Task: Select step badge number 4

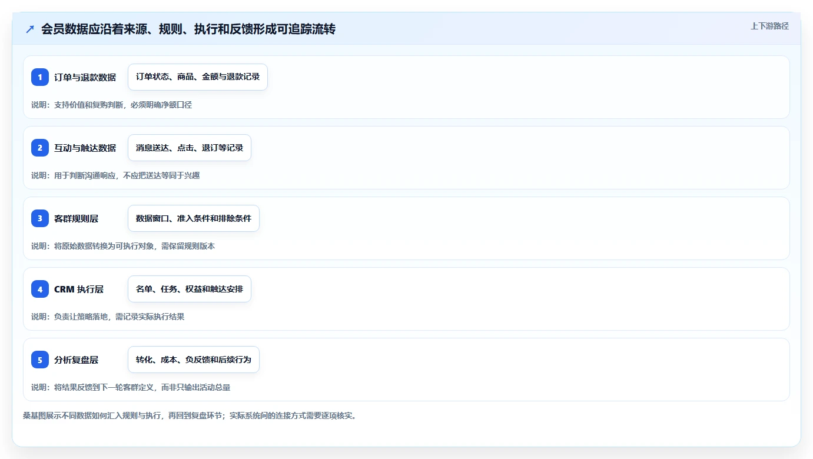Action: coord(40,289)
